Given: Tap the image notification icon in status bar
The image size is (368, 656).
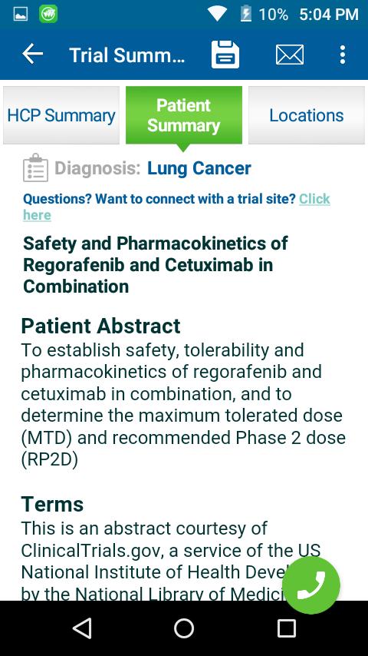Looking at the screenshot, I should click(x=21, y=15).
